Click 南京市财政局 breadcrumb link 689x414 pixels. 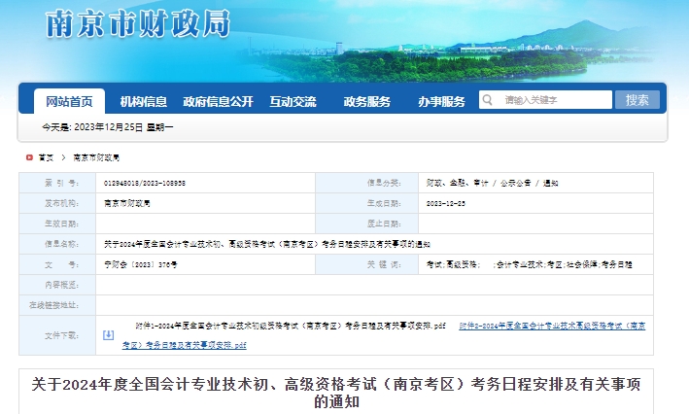(96, 157)
